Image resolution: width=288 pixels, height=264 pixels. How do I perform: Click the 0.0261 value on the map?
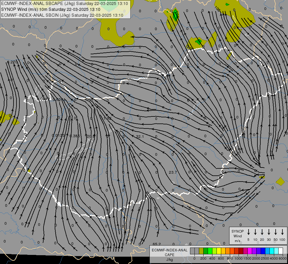(59, 100)
